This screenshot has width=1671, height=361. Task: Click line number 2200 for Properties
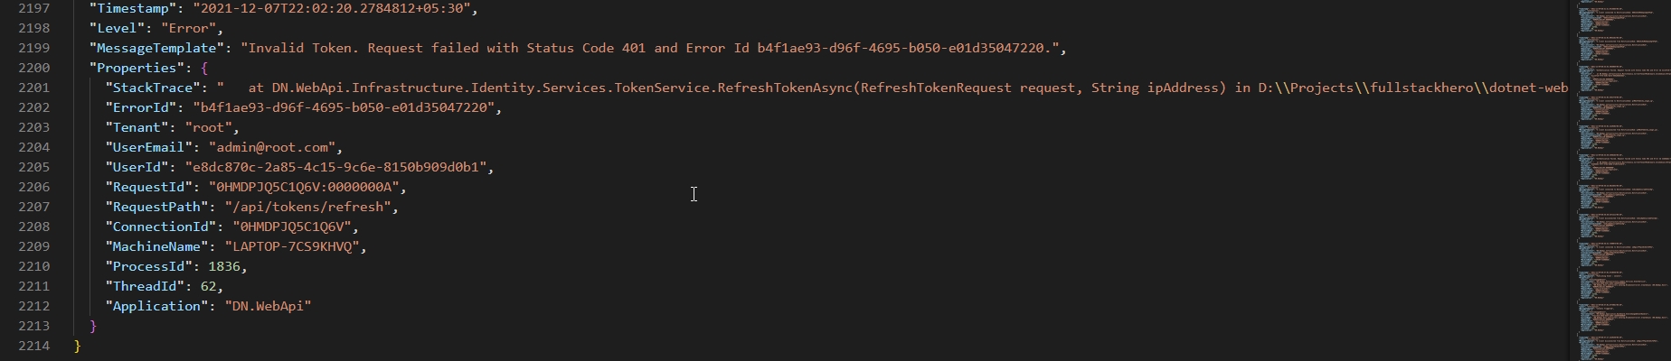(x=33, y=68)
